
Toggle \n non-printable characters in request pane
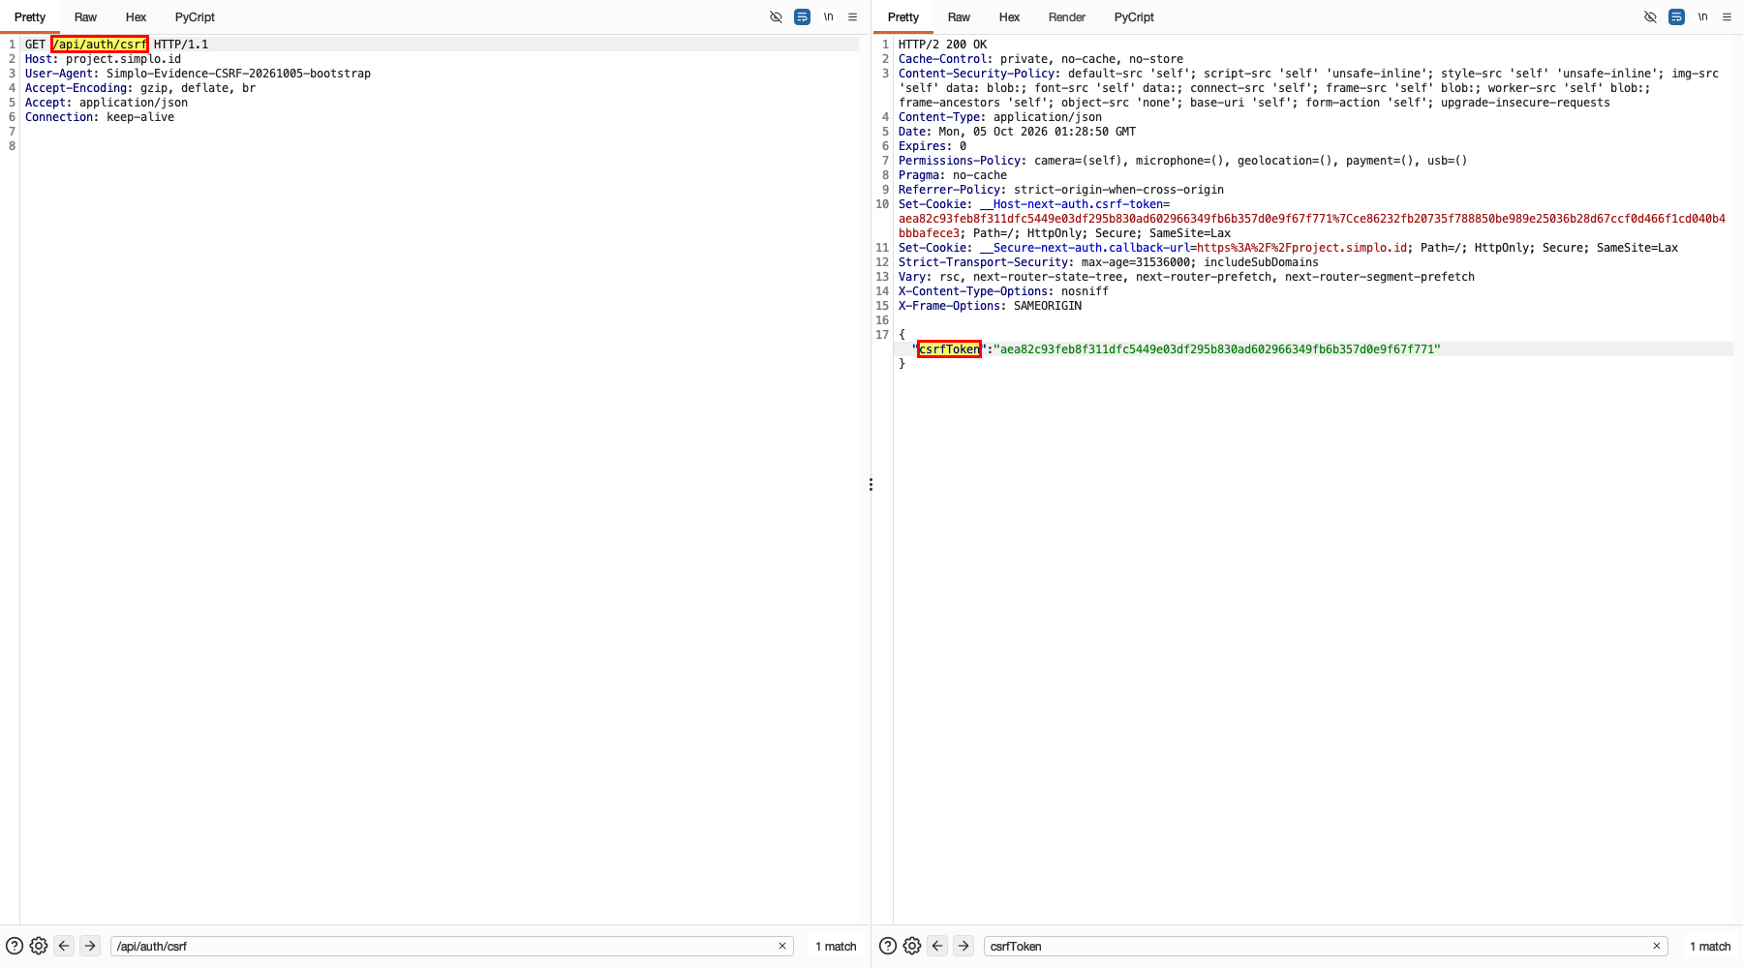(x=829, y=17)
